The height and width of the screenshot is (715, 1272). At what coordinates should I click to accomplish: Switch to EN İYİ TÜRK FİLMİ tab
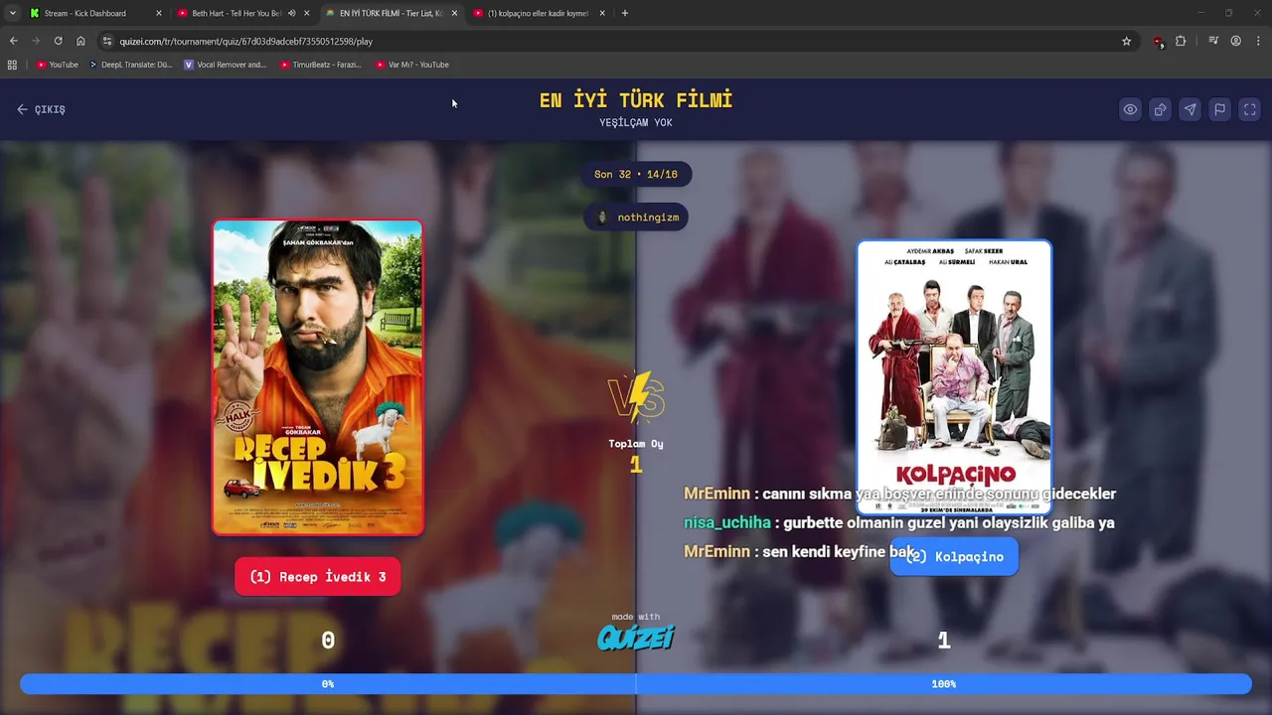click(391, 13)
